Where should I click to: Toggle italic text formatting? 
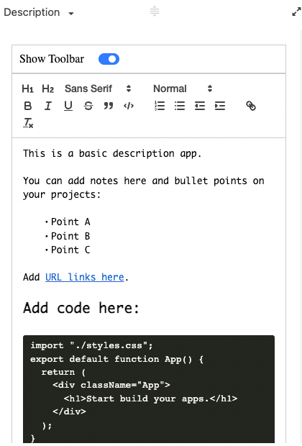point(47,106)
